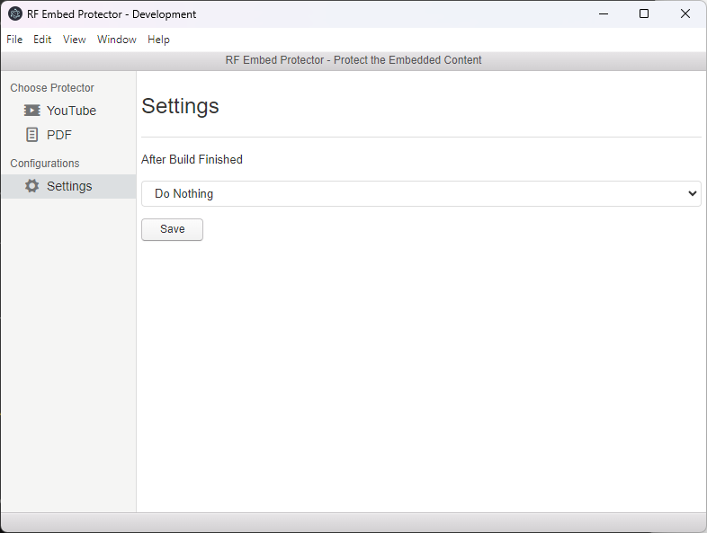Open the Help menu
707x533 pixels.
click(158, 40)
